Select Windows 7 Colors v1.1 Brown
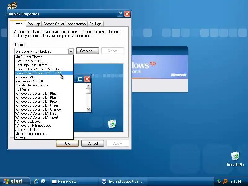This screenshot has height=186, width=248. (x=44, y=101)
